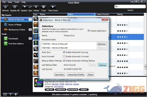Click the Delete X toolbar icon
The height and width of the screenshot is (97, 147).
point(36,7)
